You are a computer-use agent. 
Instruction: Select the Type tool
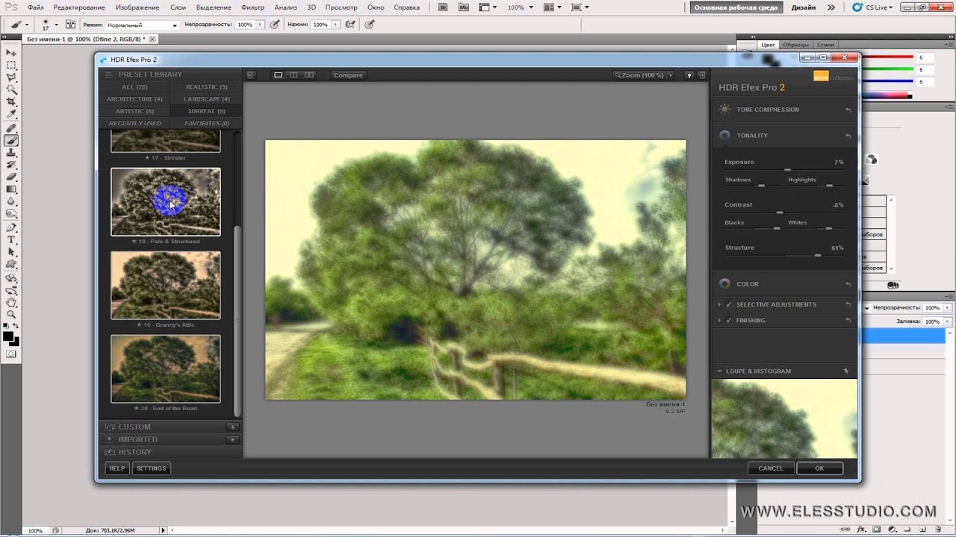(11, 239)
